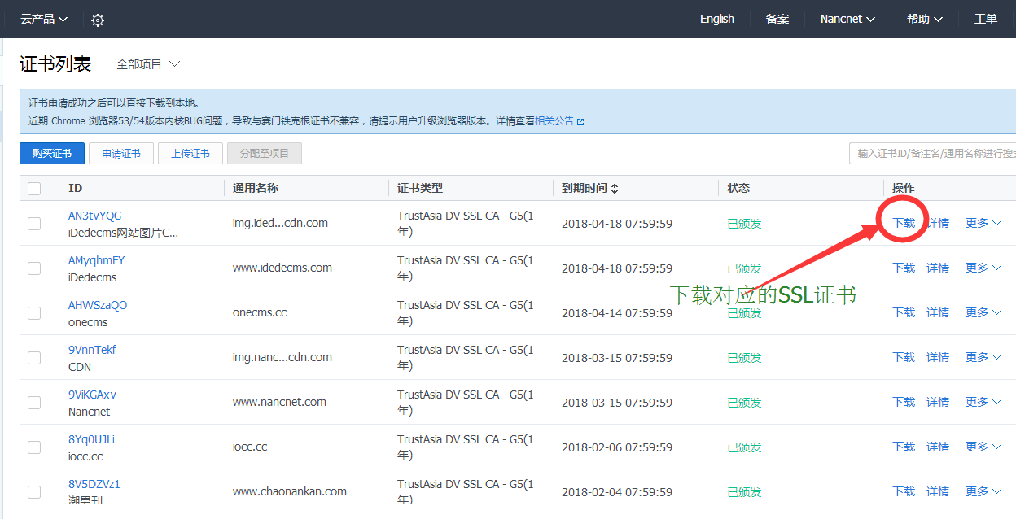Toggle the select-all checkbox in table header
Viewport: 1016px width, 519px height.
(34, 188)
